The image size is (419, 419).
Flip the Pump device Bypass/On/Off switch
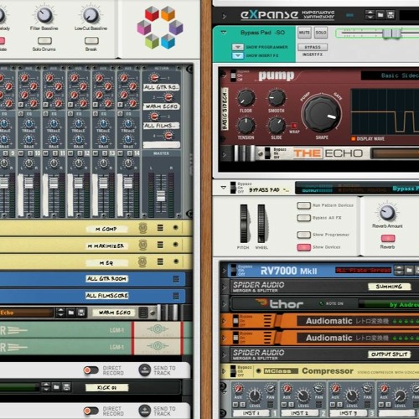[x=233, y=75]
